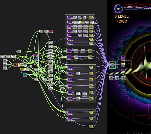Select the last-row yellow node in the top container
This screenshot has width=151, height=134.
(x=91, y=43)
